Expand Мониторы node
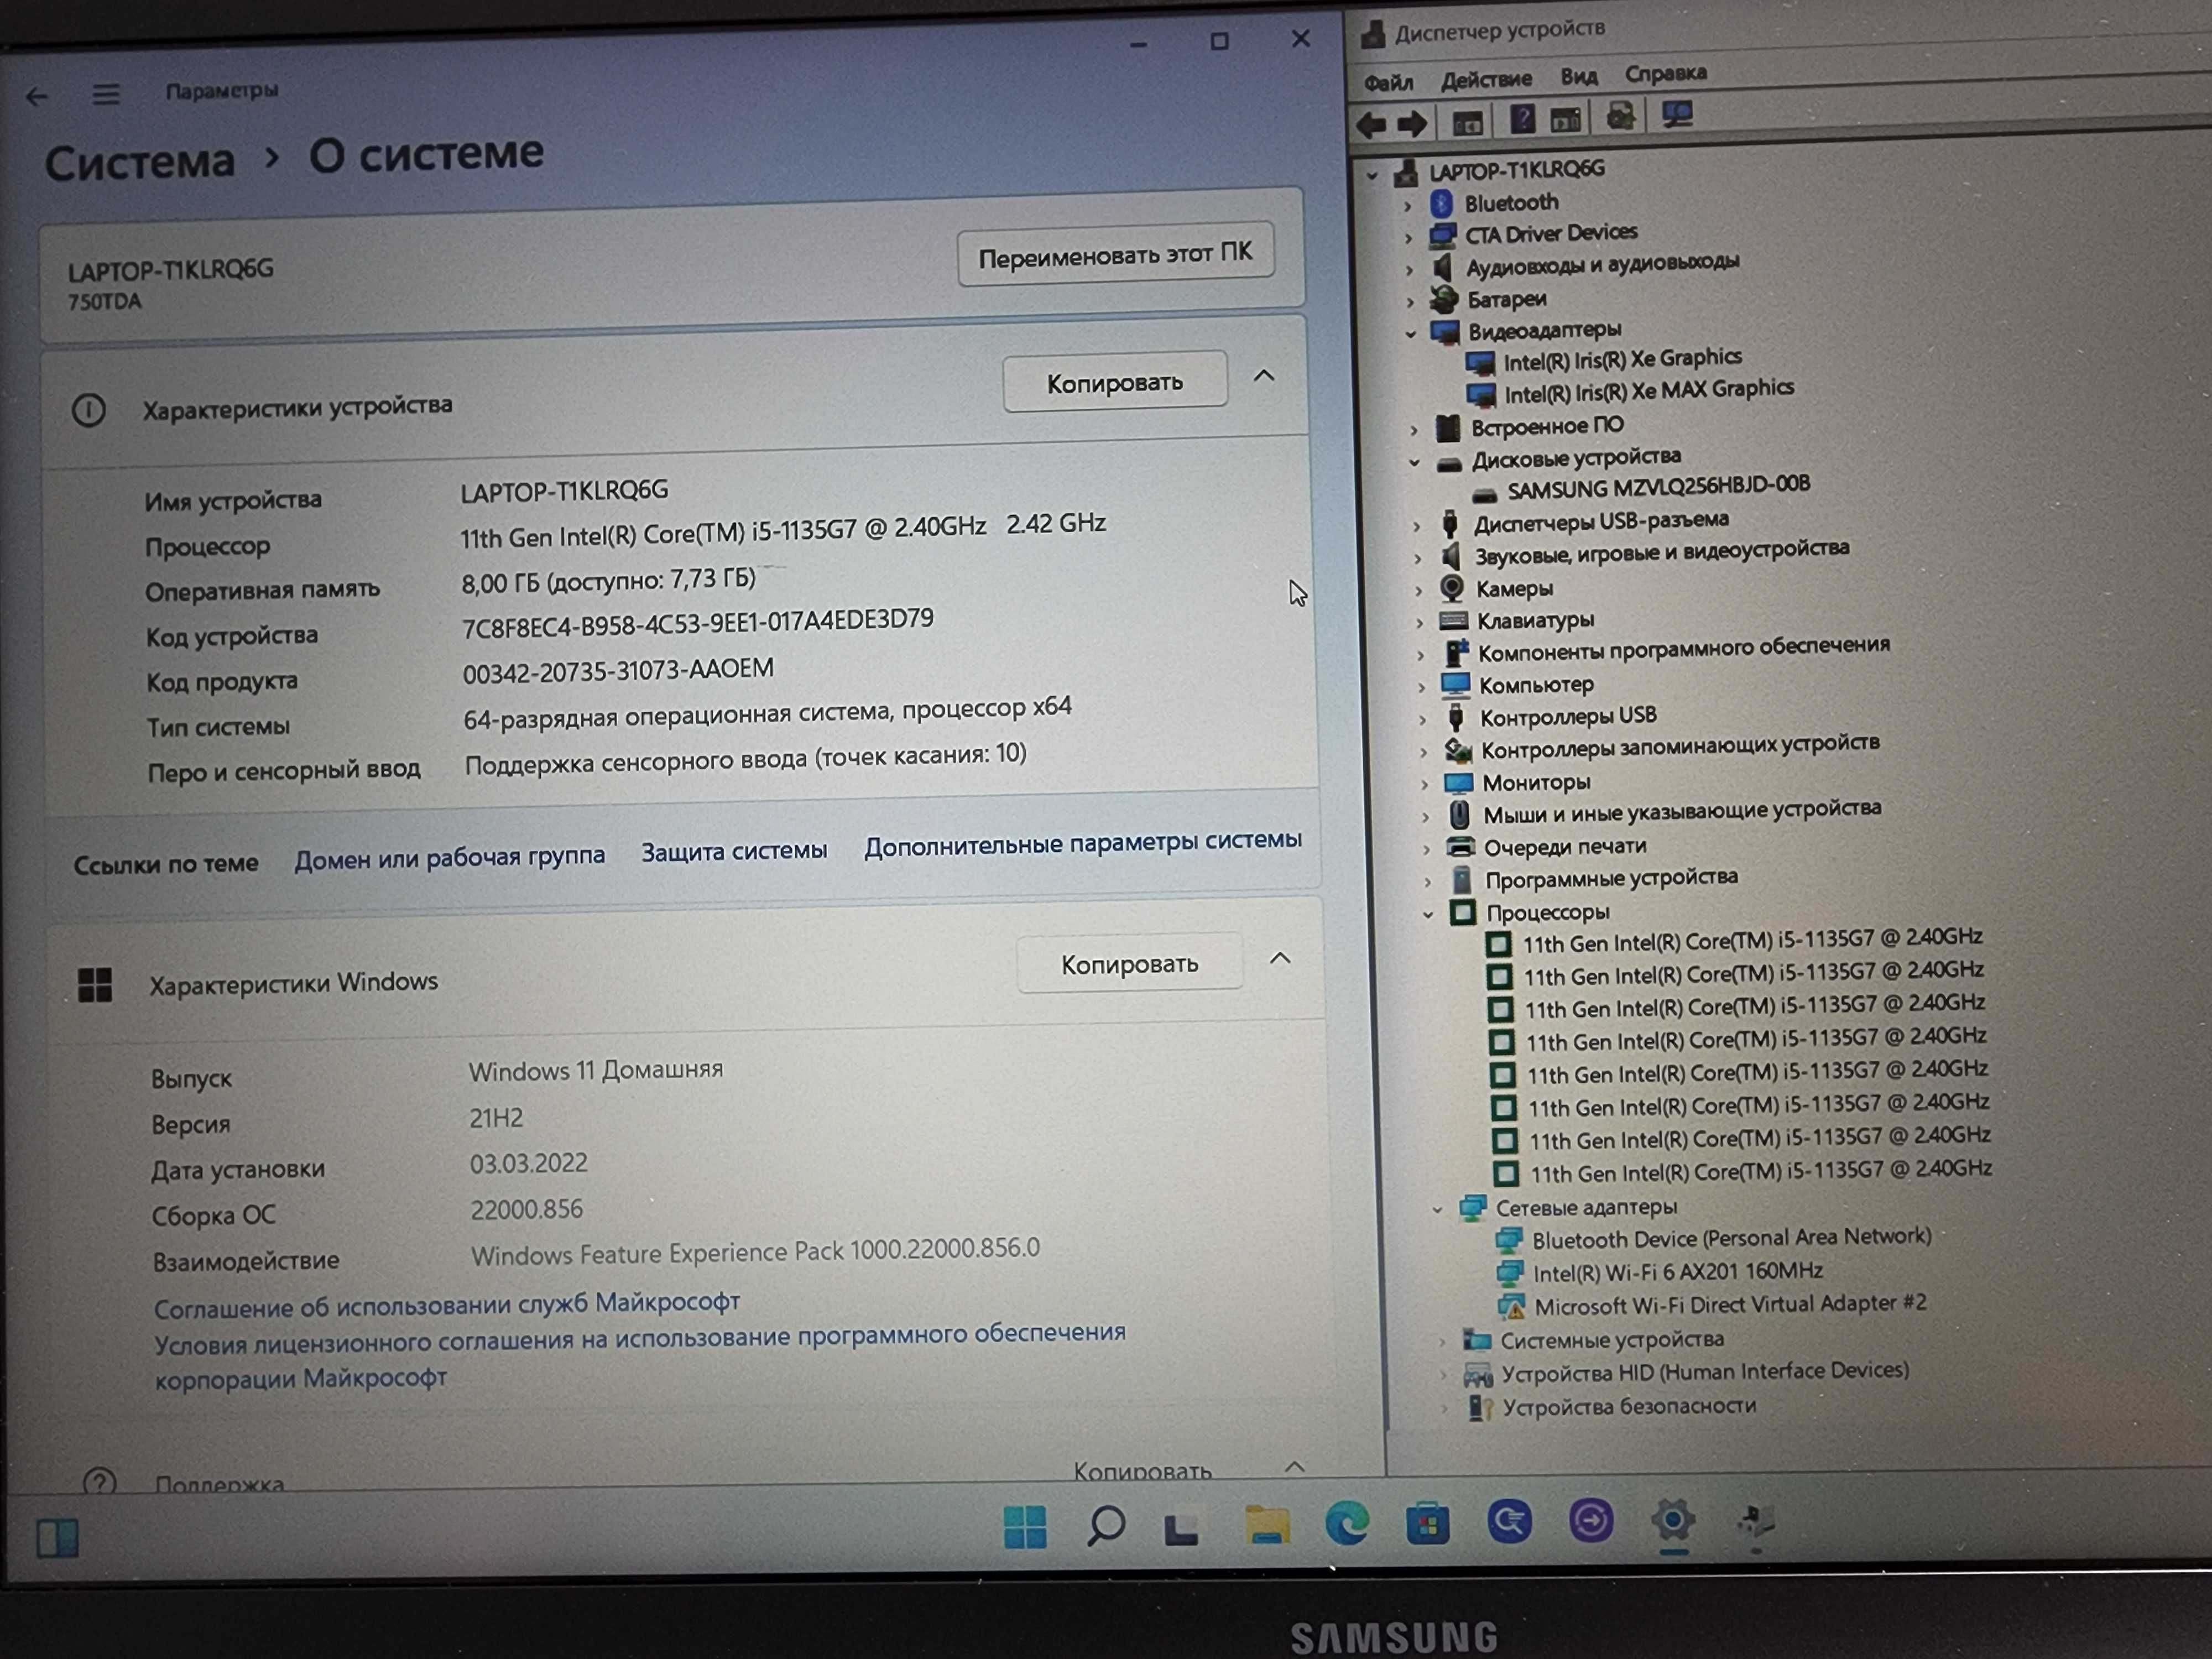2212x1659 pixels. [x=1424, y=785]
